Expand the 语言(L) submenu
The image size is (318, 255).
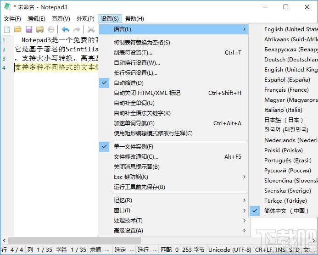tap(173, 29)
